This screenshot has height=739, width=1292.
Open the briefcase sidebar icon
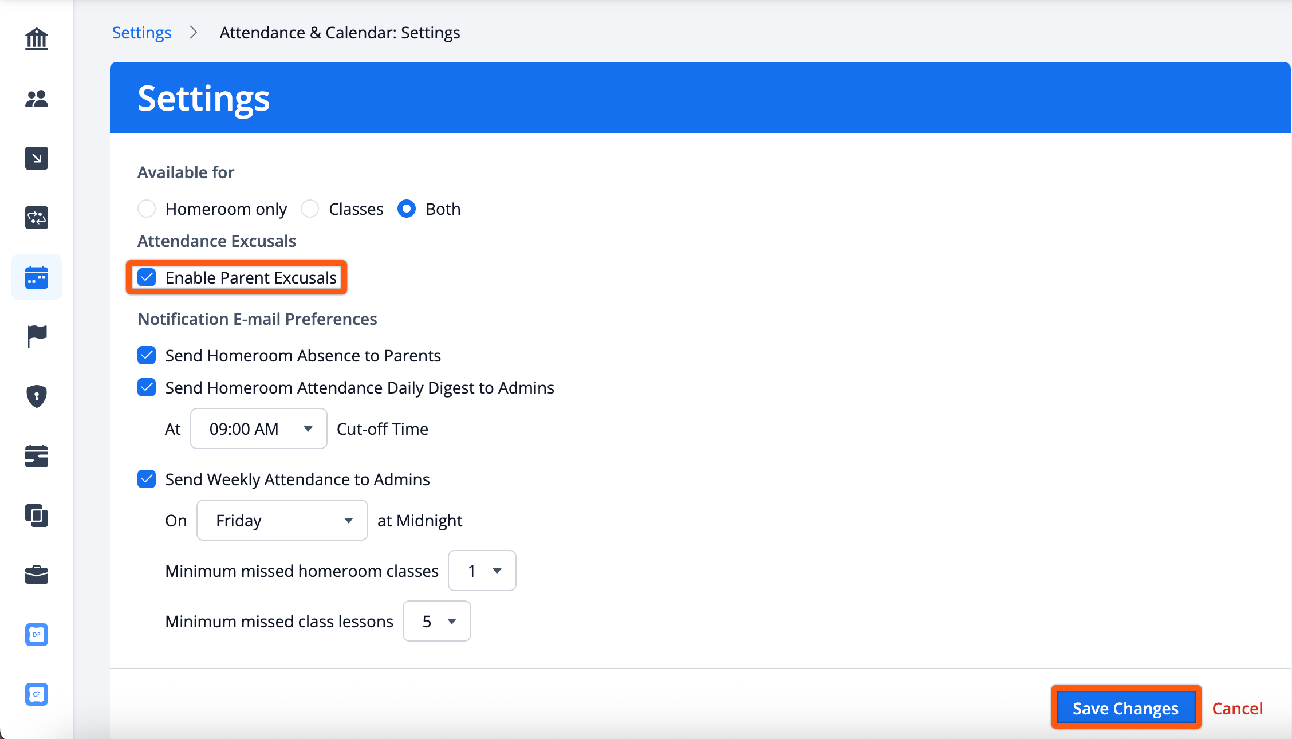pos(37,575)
